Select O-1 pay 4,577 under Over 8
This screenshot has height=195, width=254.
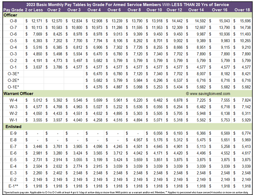138,67
